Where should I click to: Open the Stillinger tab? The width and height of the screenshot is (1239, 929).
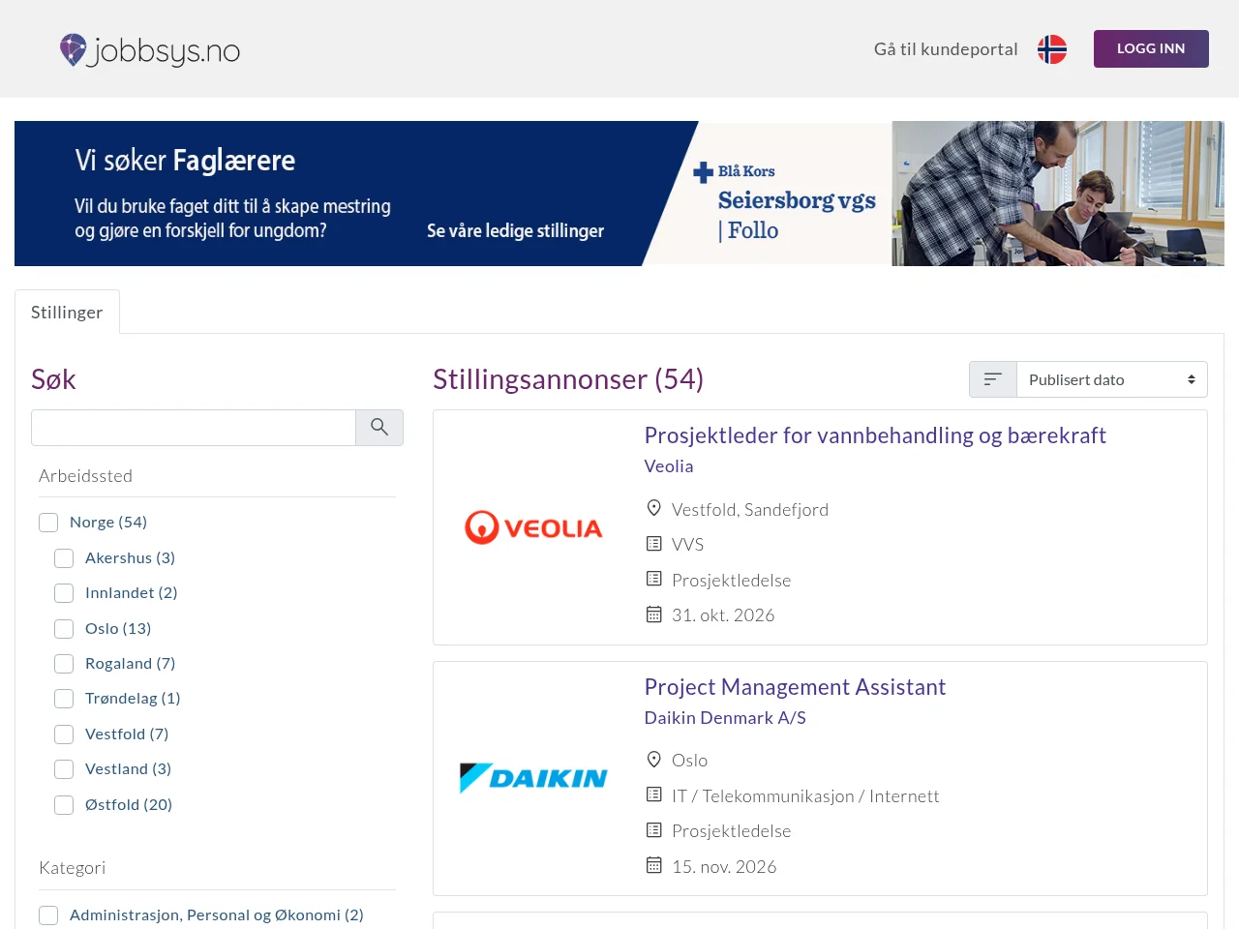(67, 313)
